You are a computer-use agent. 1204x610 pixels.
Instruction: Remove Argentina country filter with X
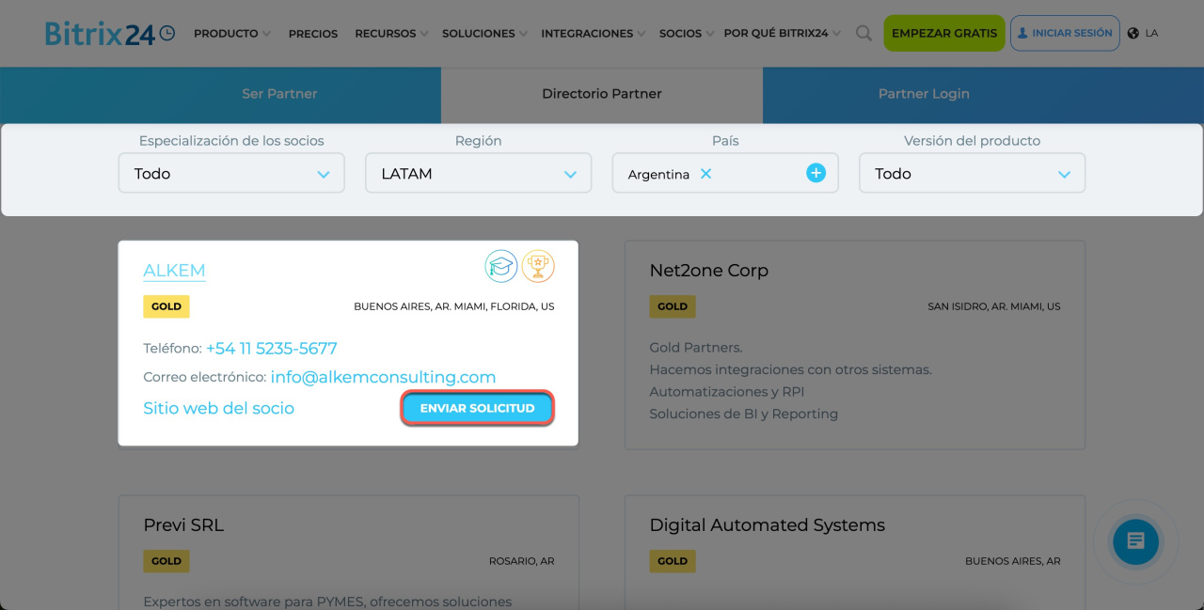(705, 174)
